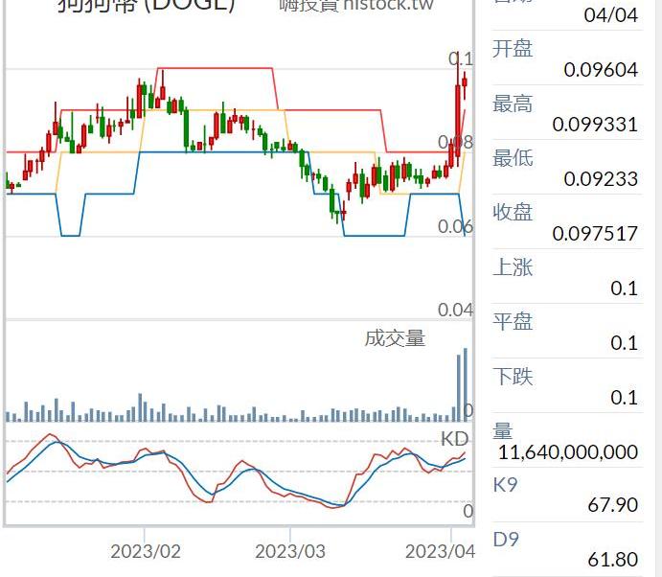
Task: Click the 最低 value 0.09233
Action: point(600,179)
